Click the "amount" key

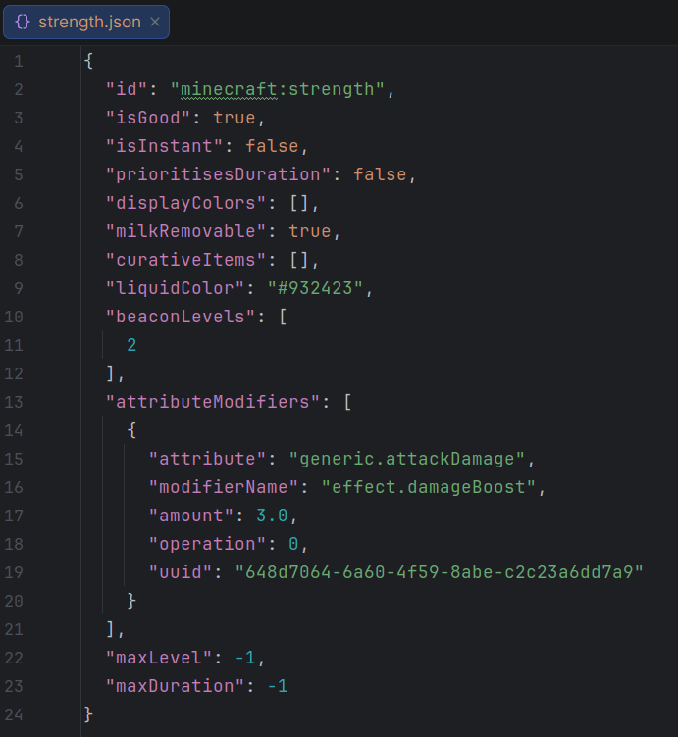click(x=191, y=516)
